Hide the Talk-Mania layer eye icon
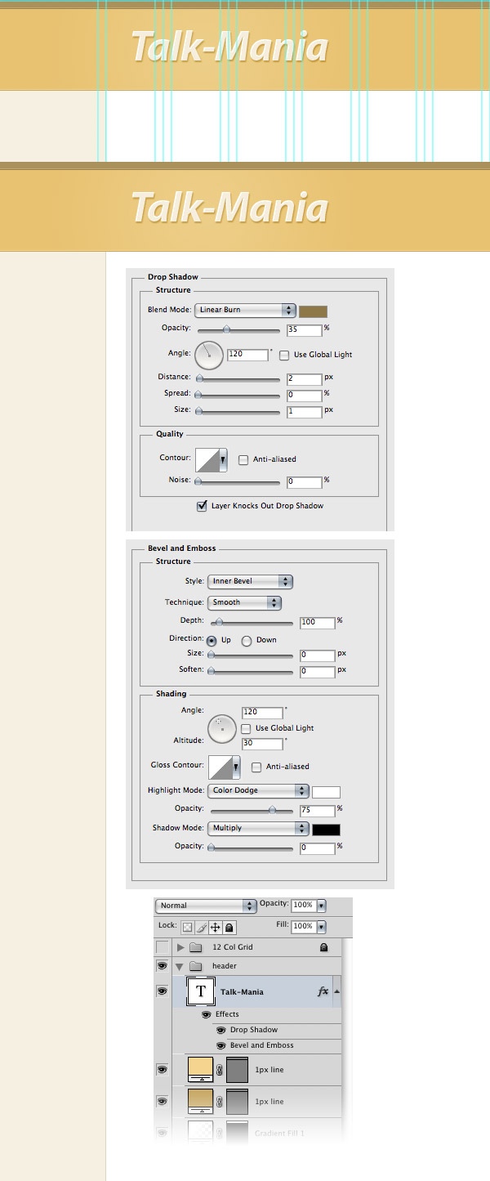 162,991
